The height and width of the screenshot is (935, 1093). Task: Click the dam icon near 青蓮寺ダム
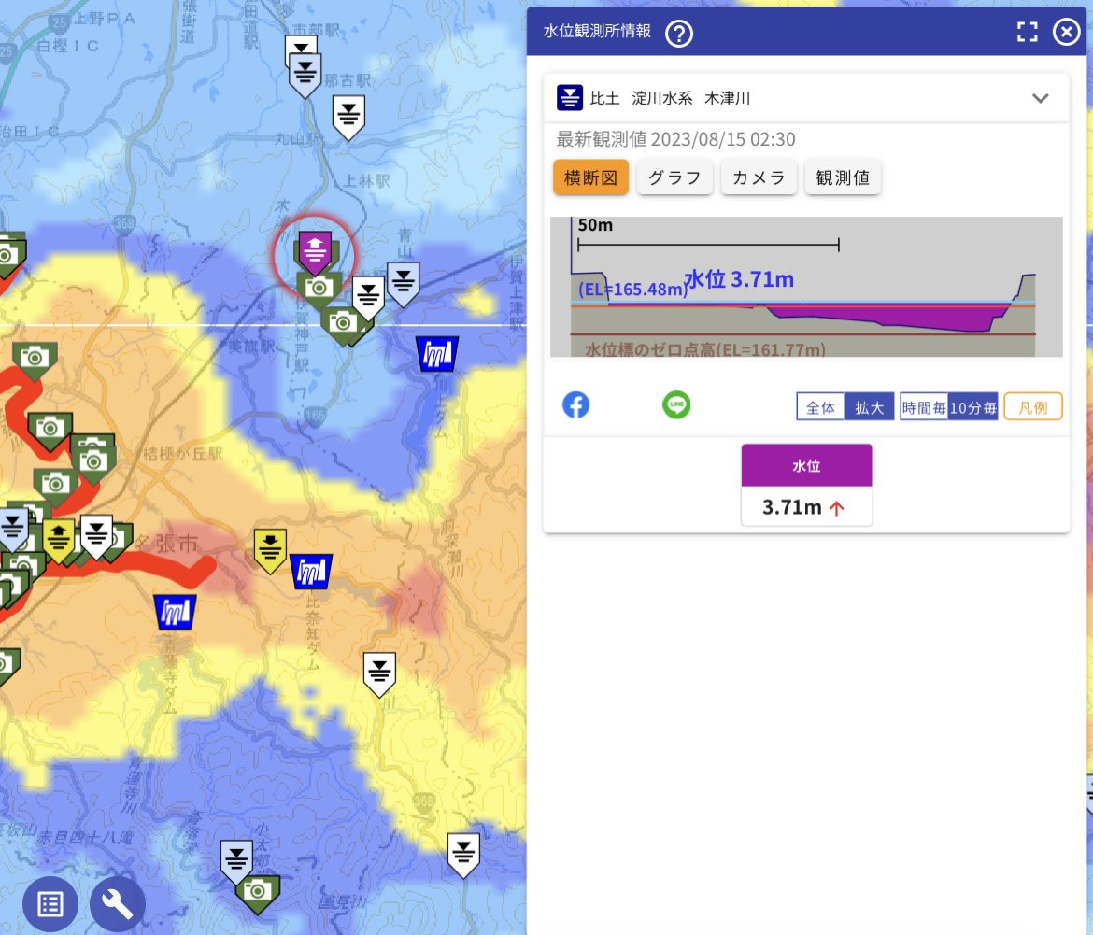175,612
